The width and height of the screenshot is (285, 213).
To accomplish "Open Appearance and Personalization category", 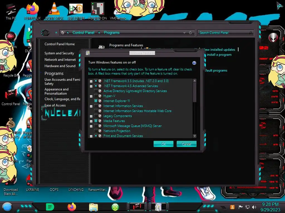I will [56, 91].
